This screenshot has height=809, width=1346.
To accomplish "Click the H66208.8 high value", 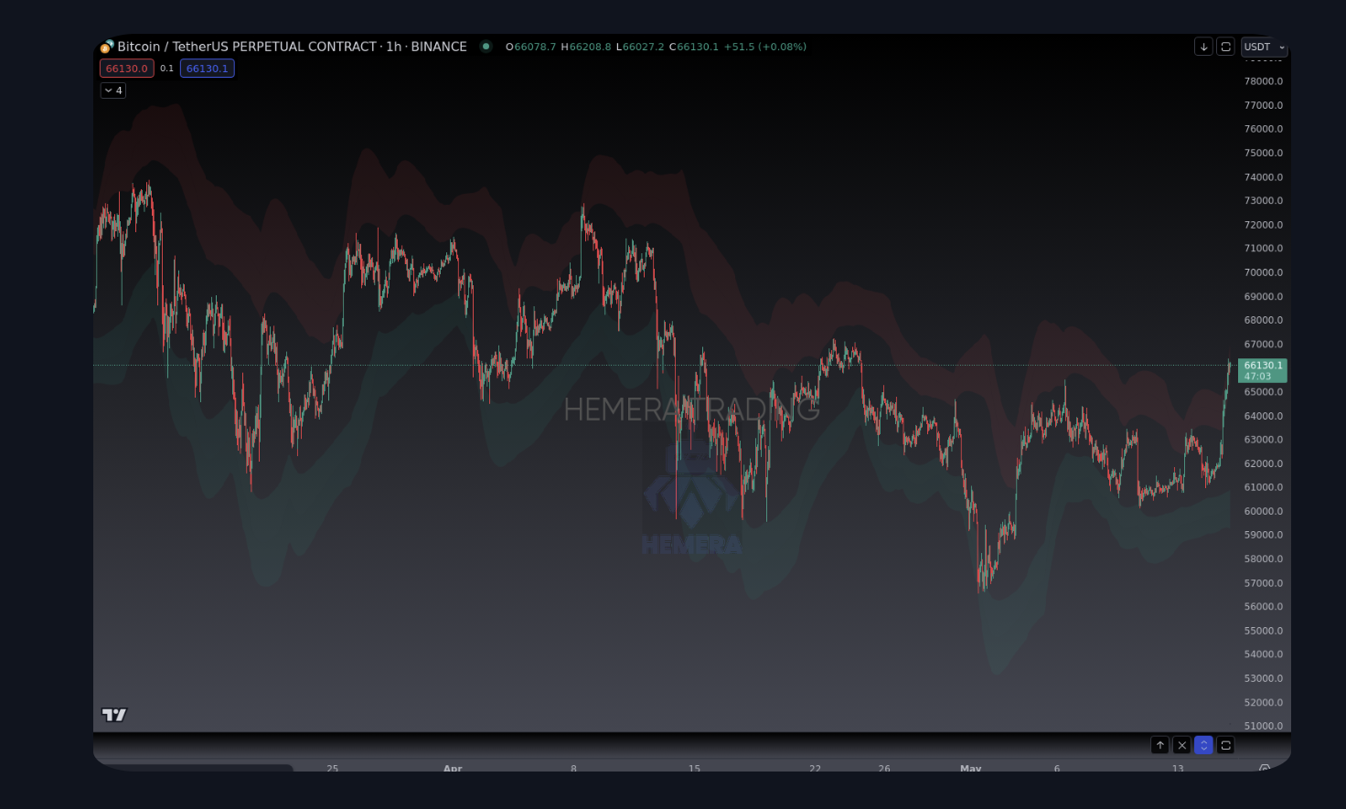I will click(x=586, y=47).
